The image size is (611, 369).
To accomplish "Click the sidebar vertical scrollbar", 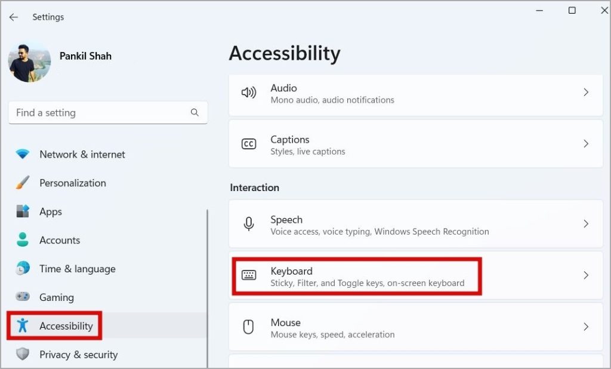I will pyautogui.click(x=207, y=288).
